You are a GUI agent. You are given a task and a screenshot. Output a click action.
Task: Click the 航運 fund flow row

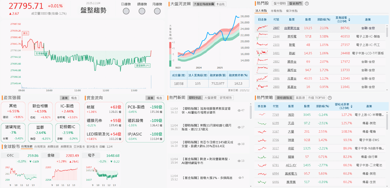pos(104,109)
